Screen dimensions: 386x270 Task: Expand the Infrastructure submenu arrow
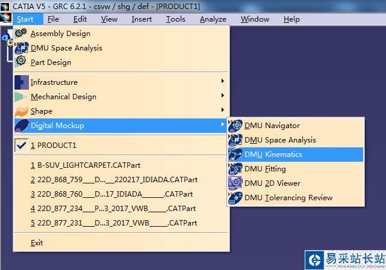point(223,81)
